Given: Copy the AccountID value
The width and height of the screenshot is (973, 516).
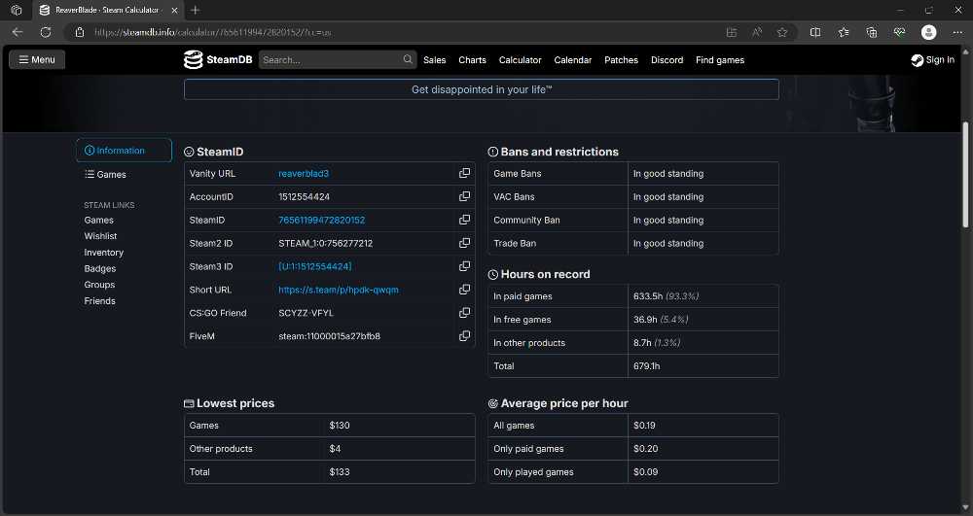Looking at the screenshot, I should (464, 196).
